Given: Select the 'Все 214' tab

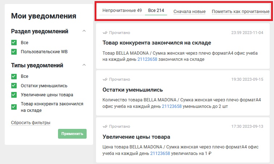Looking at the screenshot, I should (156, 11).
